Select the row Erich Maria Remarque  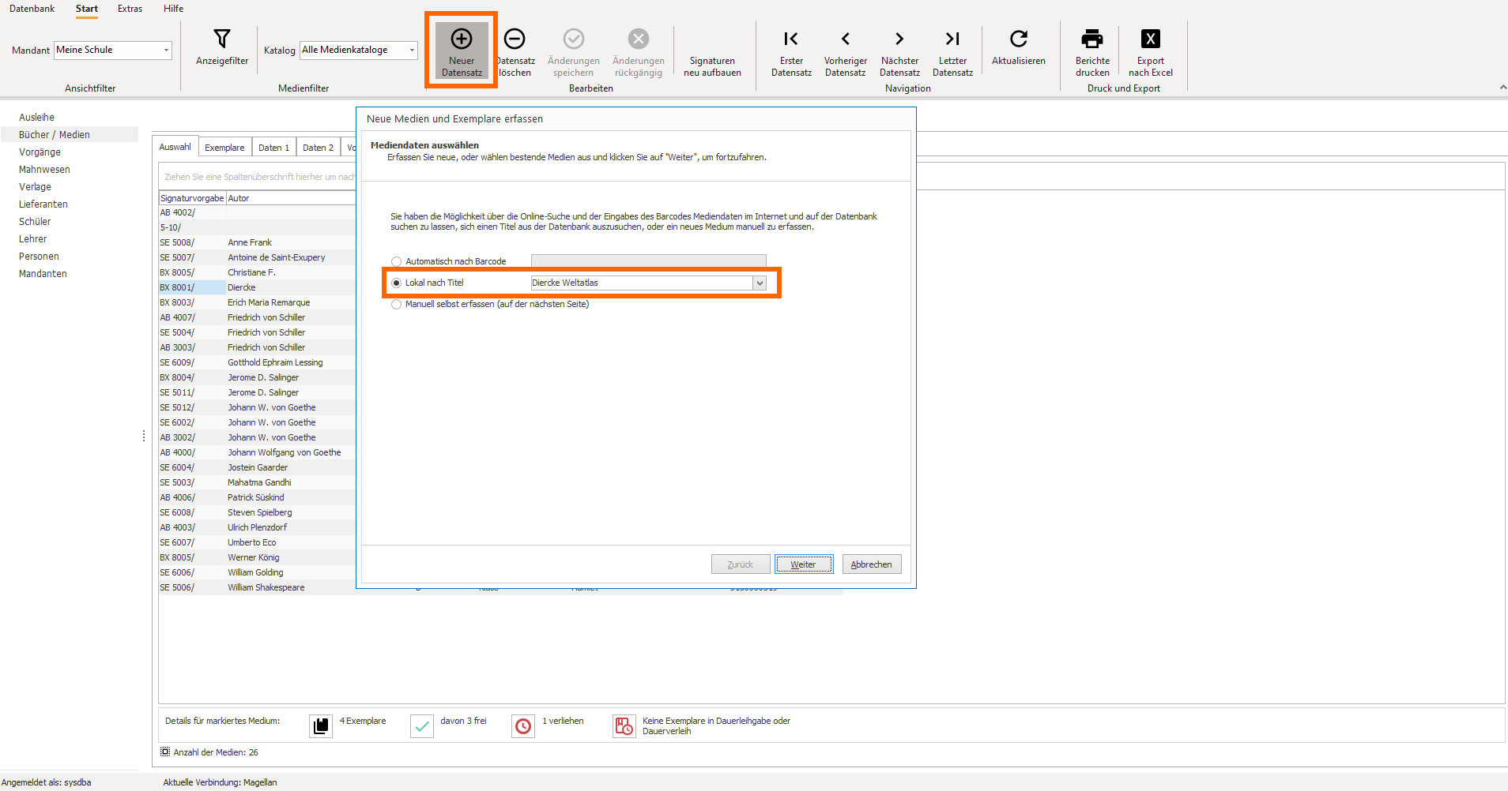tap(258, 302)
